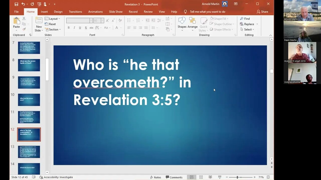Image resolution: width=321 pixels, height=180 pixels.
Task: Select slide 13 thumbnail
Action: tap(29, 152)
